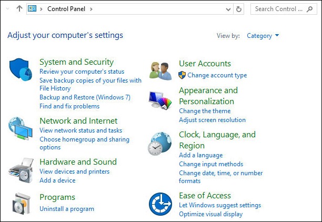
Task: Expand the address bar history dropdown arrow
Action: click(228, 9)
